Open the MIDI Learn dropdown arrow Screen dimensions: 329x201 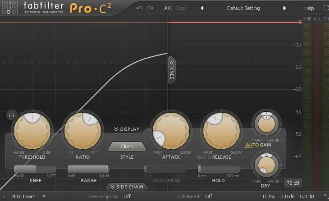[44, 196]
